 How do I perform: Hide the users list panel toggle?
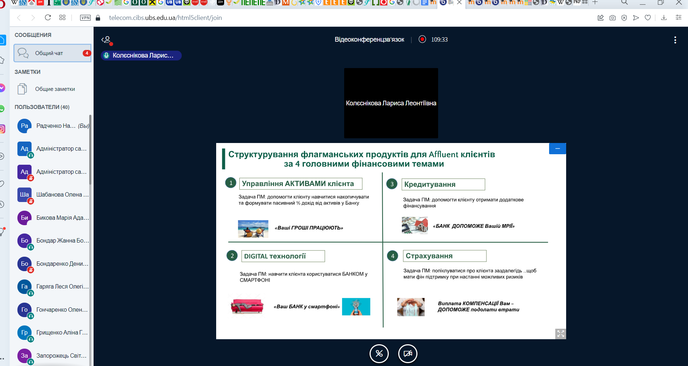[107, 40]
